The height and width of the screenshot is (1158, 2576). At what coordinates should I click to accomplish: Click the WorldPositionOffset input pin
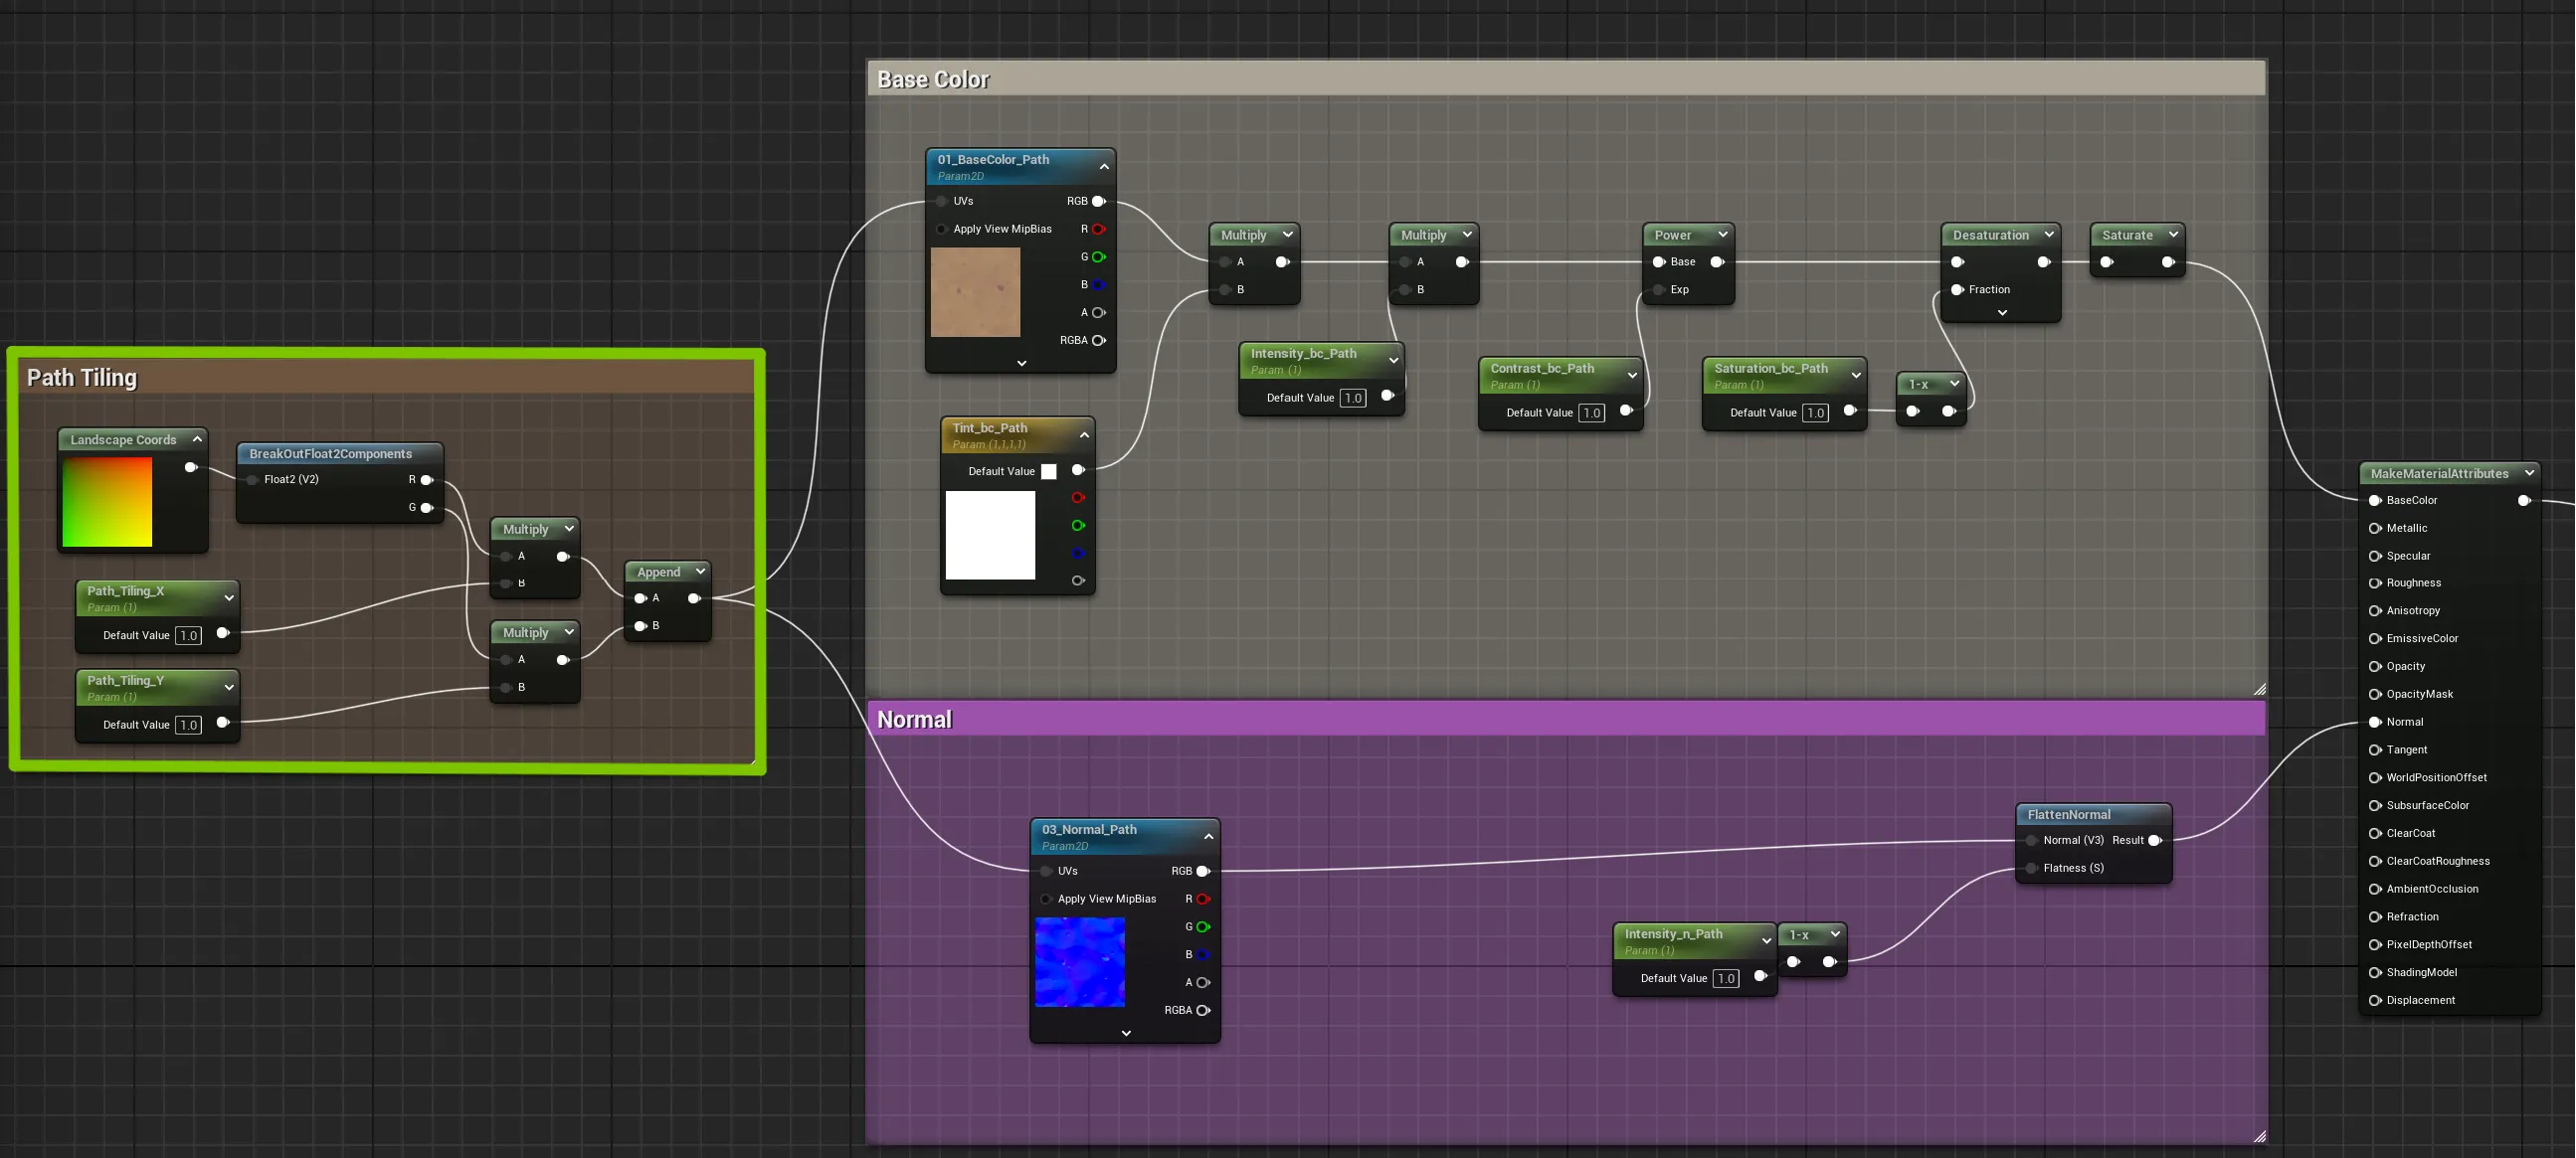(2375, 778)
